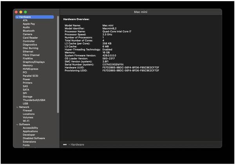Click the Hardware Overview heading

(76, 19)
